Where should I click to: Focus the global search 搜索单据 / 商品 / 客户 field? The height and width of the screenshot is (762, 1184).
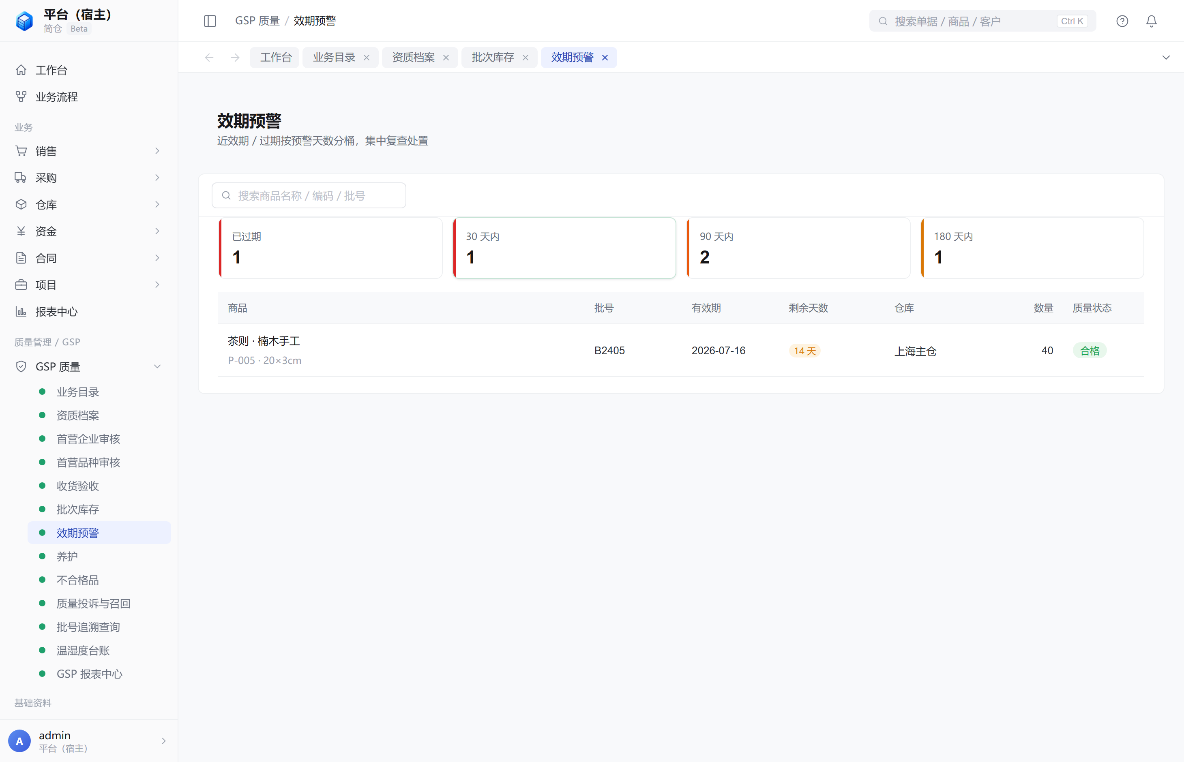[x=982, y=21]
